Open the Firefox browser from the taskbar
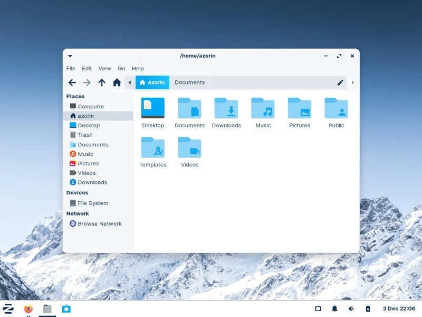This screenshot has width=422, height=317. click(28, 309)
